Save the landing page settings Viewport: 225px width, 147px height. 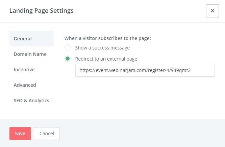pyautogui.click(x=20, y=134)
